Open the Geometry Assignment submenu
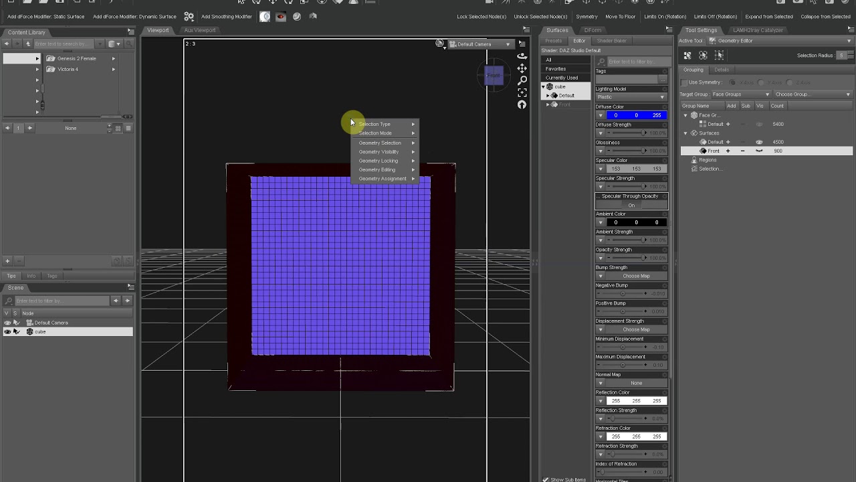This screenshot has height=482, width=856. [x=385, y=179]
